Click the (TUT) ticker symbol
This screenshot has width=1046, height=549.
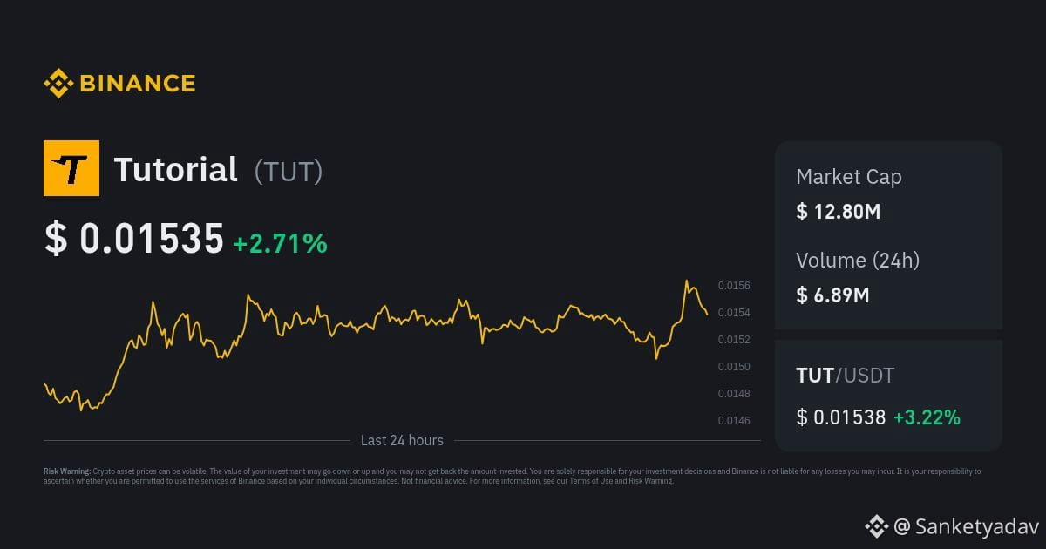pyautogui.click(x=289, y=171)
